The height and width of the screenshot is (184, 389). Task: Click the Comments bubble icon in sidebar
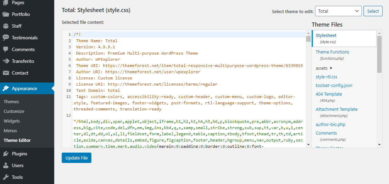(x=6, y=50)
